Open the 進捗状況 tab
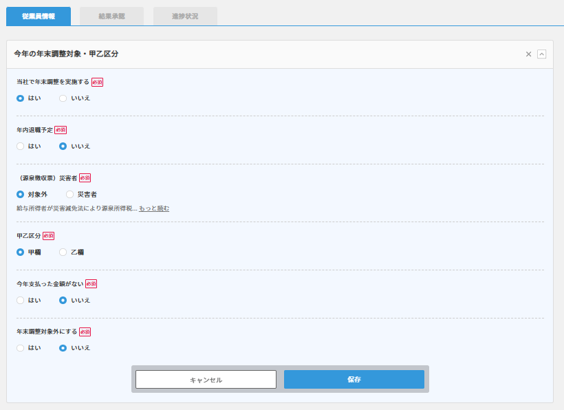The height and width of the screenshot is (410, 564). click(185, 17)
